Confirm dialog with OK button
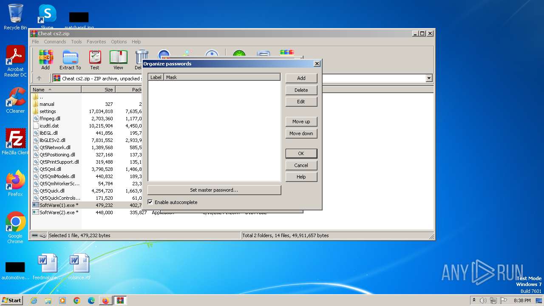This screenshot has width=544, height=306. point(301,153)
